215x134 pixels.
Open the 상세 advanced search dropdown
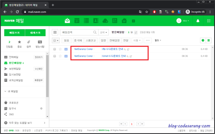click(x=103, y=32)
